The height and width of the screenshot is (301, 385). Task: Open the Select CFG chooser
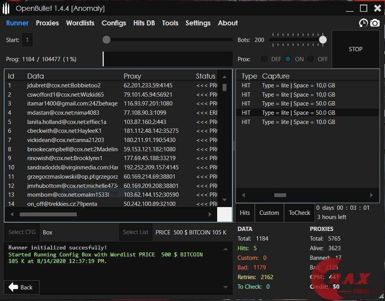tap(22, 232)
